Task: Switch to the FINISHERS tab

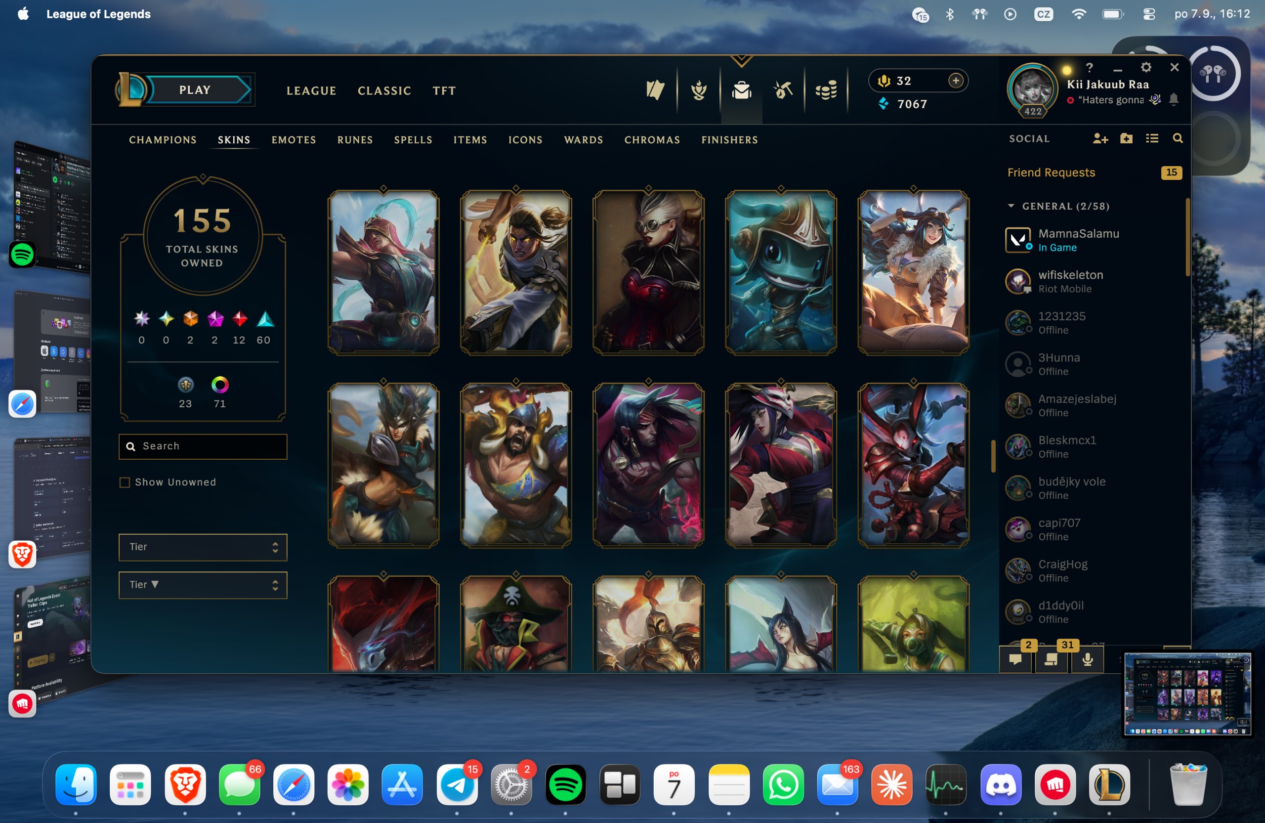Action: [x=729, y=140]
